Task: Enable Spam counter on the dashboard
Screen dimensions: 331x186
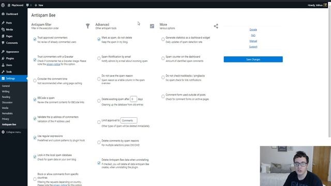Action: tap(163, 58)
